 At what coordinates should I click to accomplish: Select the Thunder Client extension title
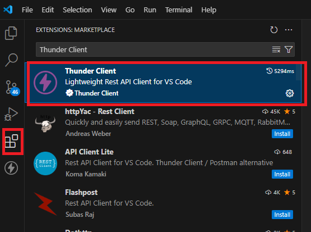90,71
